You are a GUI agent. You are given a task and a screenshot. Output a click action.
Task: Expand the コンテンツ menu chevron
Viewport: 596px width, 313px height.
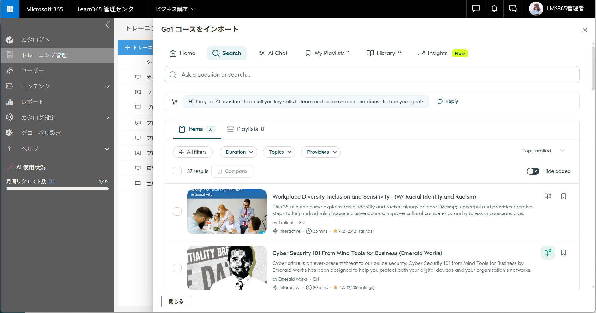click(107, 86)
